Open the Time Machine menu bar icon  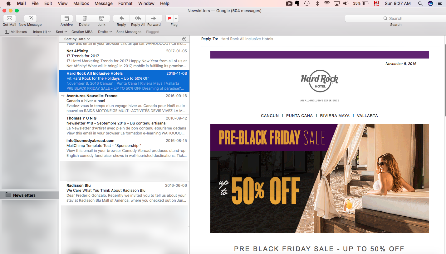[x=307, y=3]
